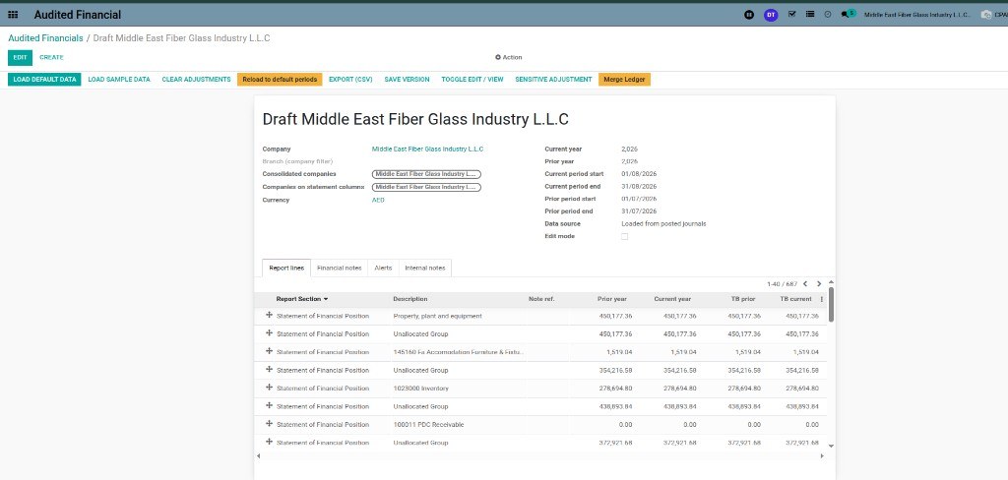This screenshot has height=480, width=1008.
Task: Open optional columns kebab menu
Action: click(822, 299)
